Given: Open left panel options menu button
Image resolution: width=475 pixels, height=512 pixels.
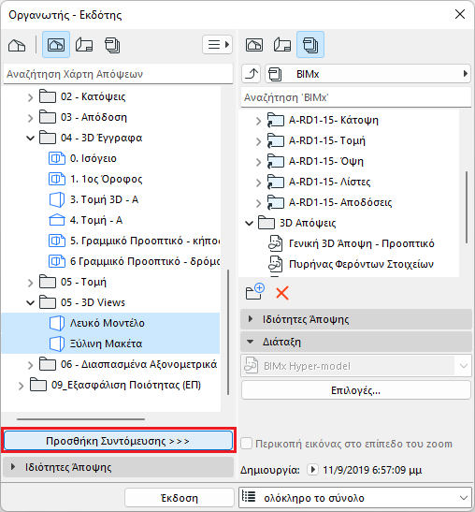Looking at the screenshot, I should (x=217, y=44).
